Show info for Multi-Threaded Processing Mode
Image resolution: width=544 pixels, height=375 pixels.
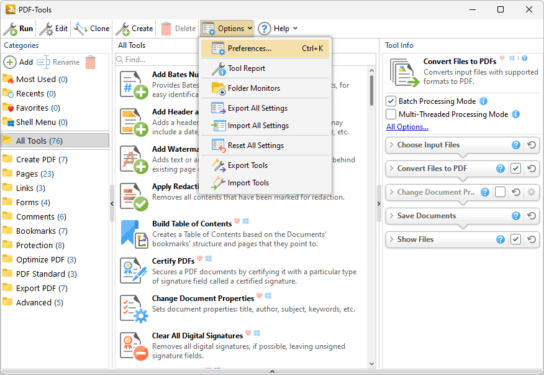click(516, 114)
